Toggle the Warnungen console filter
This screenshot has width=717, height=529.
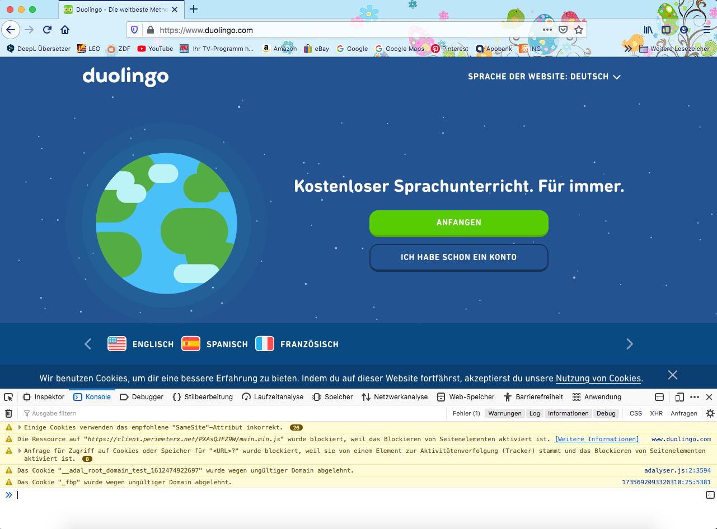pos(505,413)
